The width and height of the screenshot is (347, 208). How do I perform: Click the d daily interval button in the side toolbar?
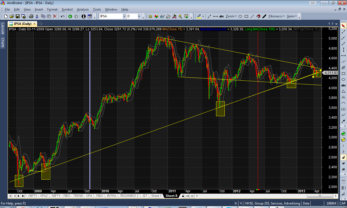point(343,157)
